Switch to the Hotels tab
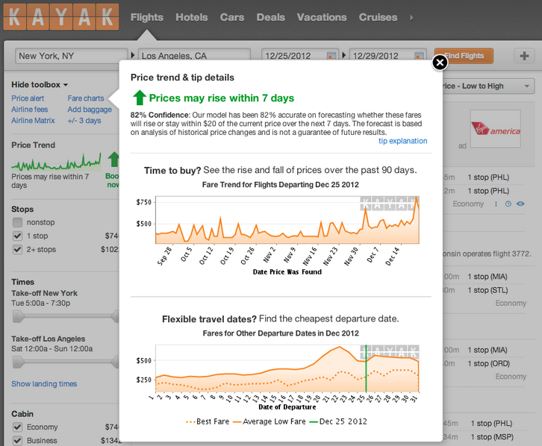 pos(192,17)
